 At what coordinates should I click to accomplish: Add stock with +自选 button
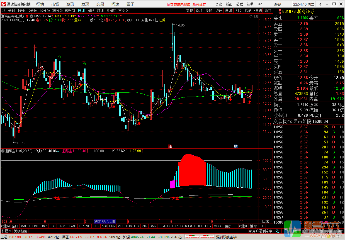click(x=258, y=11)
